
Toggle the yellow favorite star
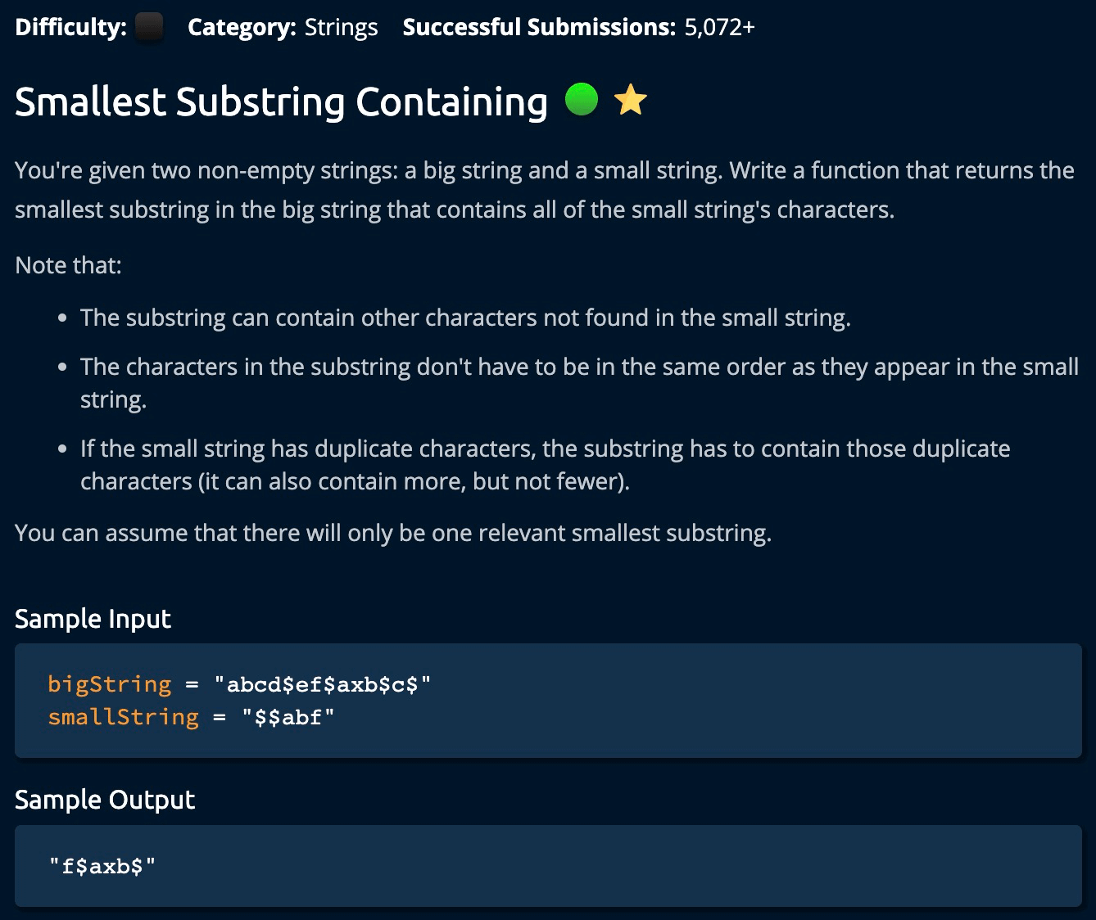tap(630, 100)
